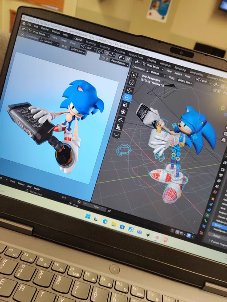Open the snapping options dropdown in left editor
The height and width of the screenshot is (302, 227).
pyautogui.click(x=113, y=55)
